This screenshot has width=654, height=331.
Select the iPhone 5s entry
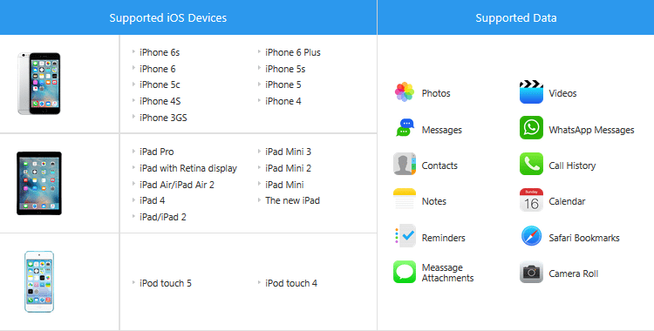[285, 69]
